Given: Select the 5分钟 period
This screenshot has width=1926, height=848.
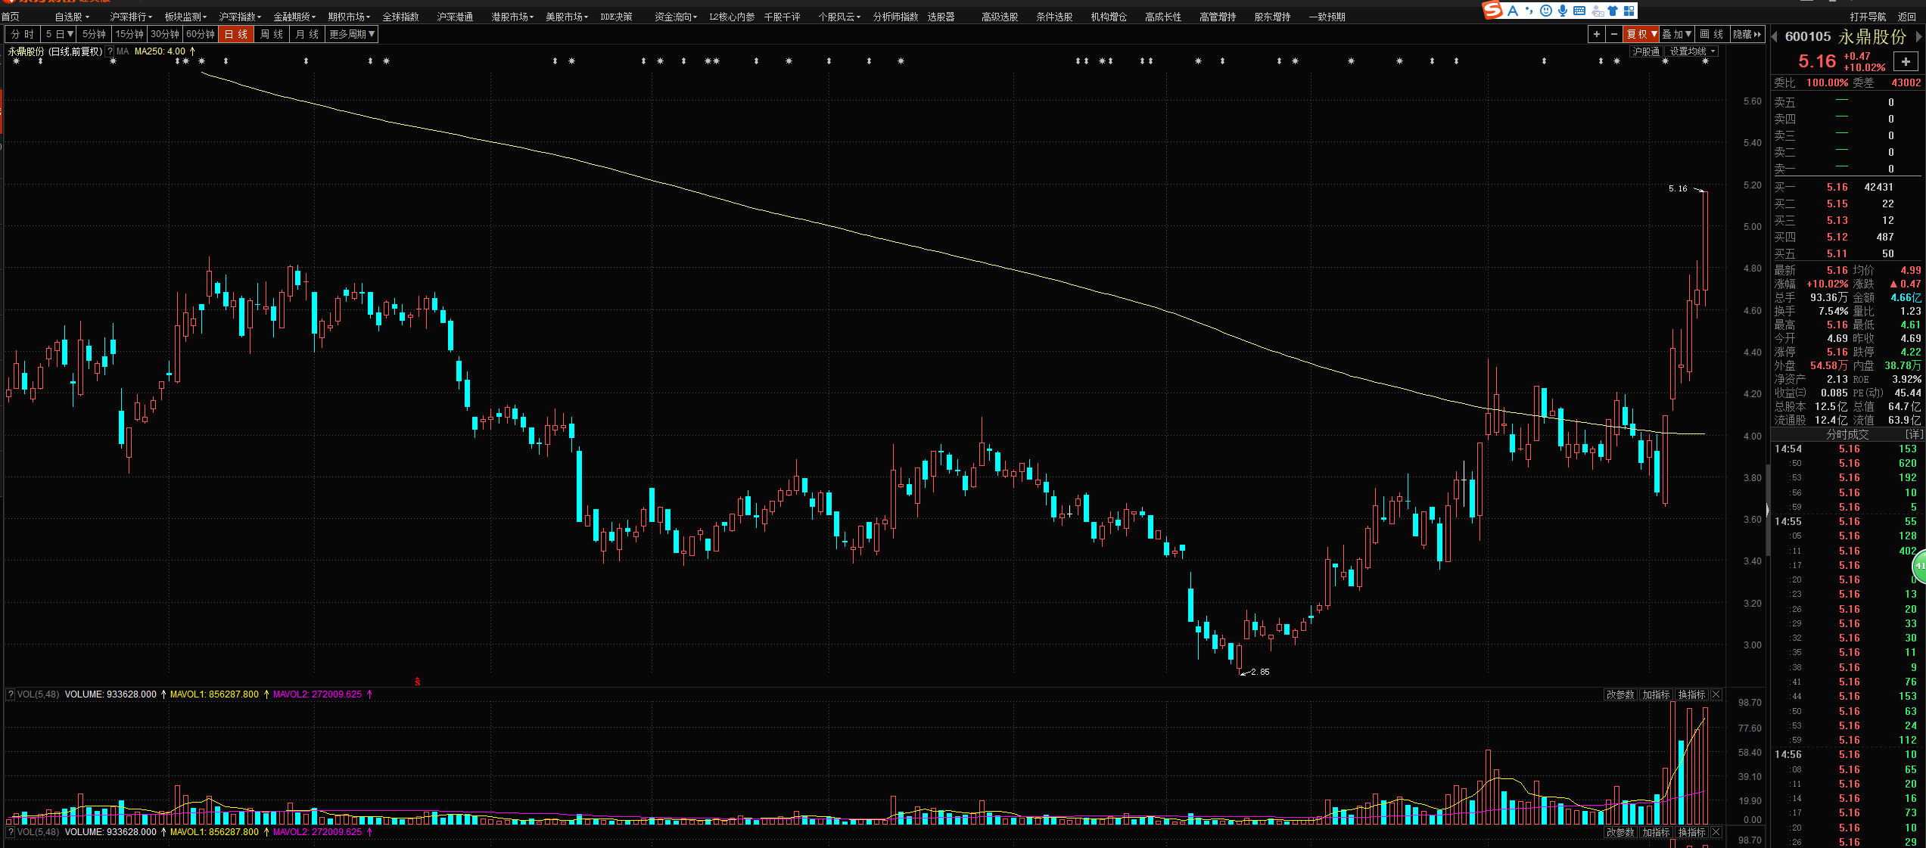Looking at the screenshot, I should click(x=94, y=34).
